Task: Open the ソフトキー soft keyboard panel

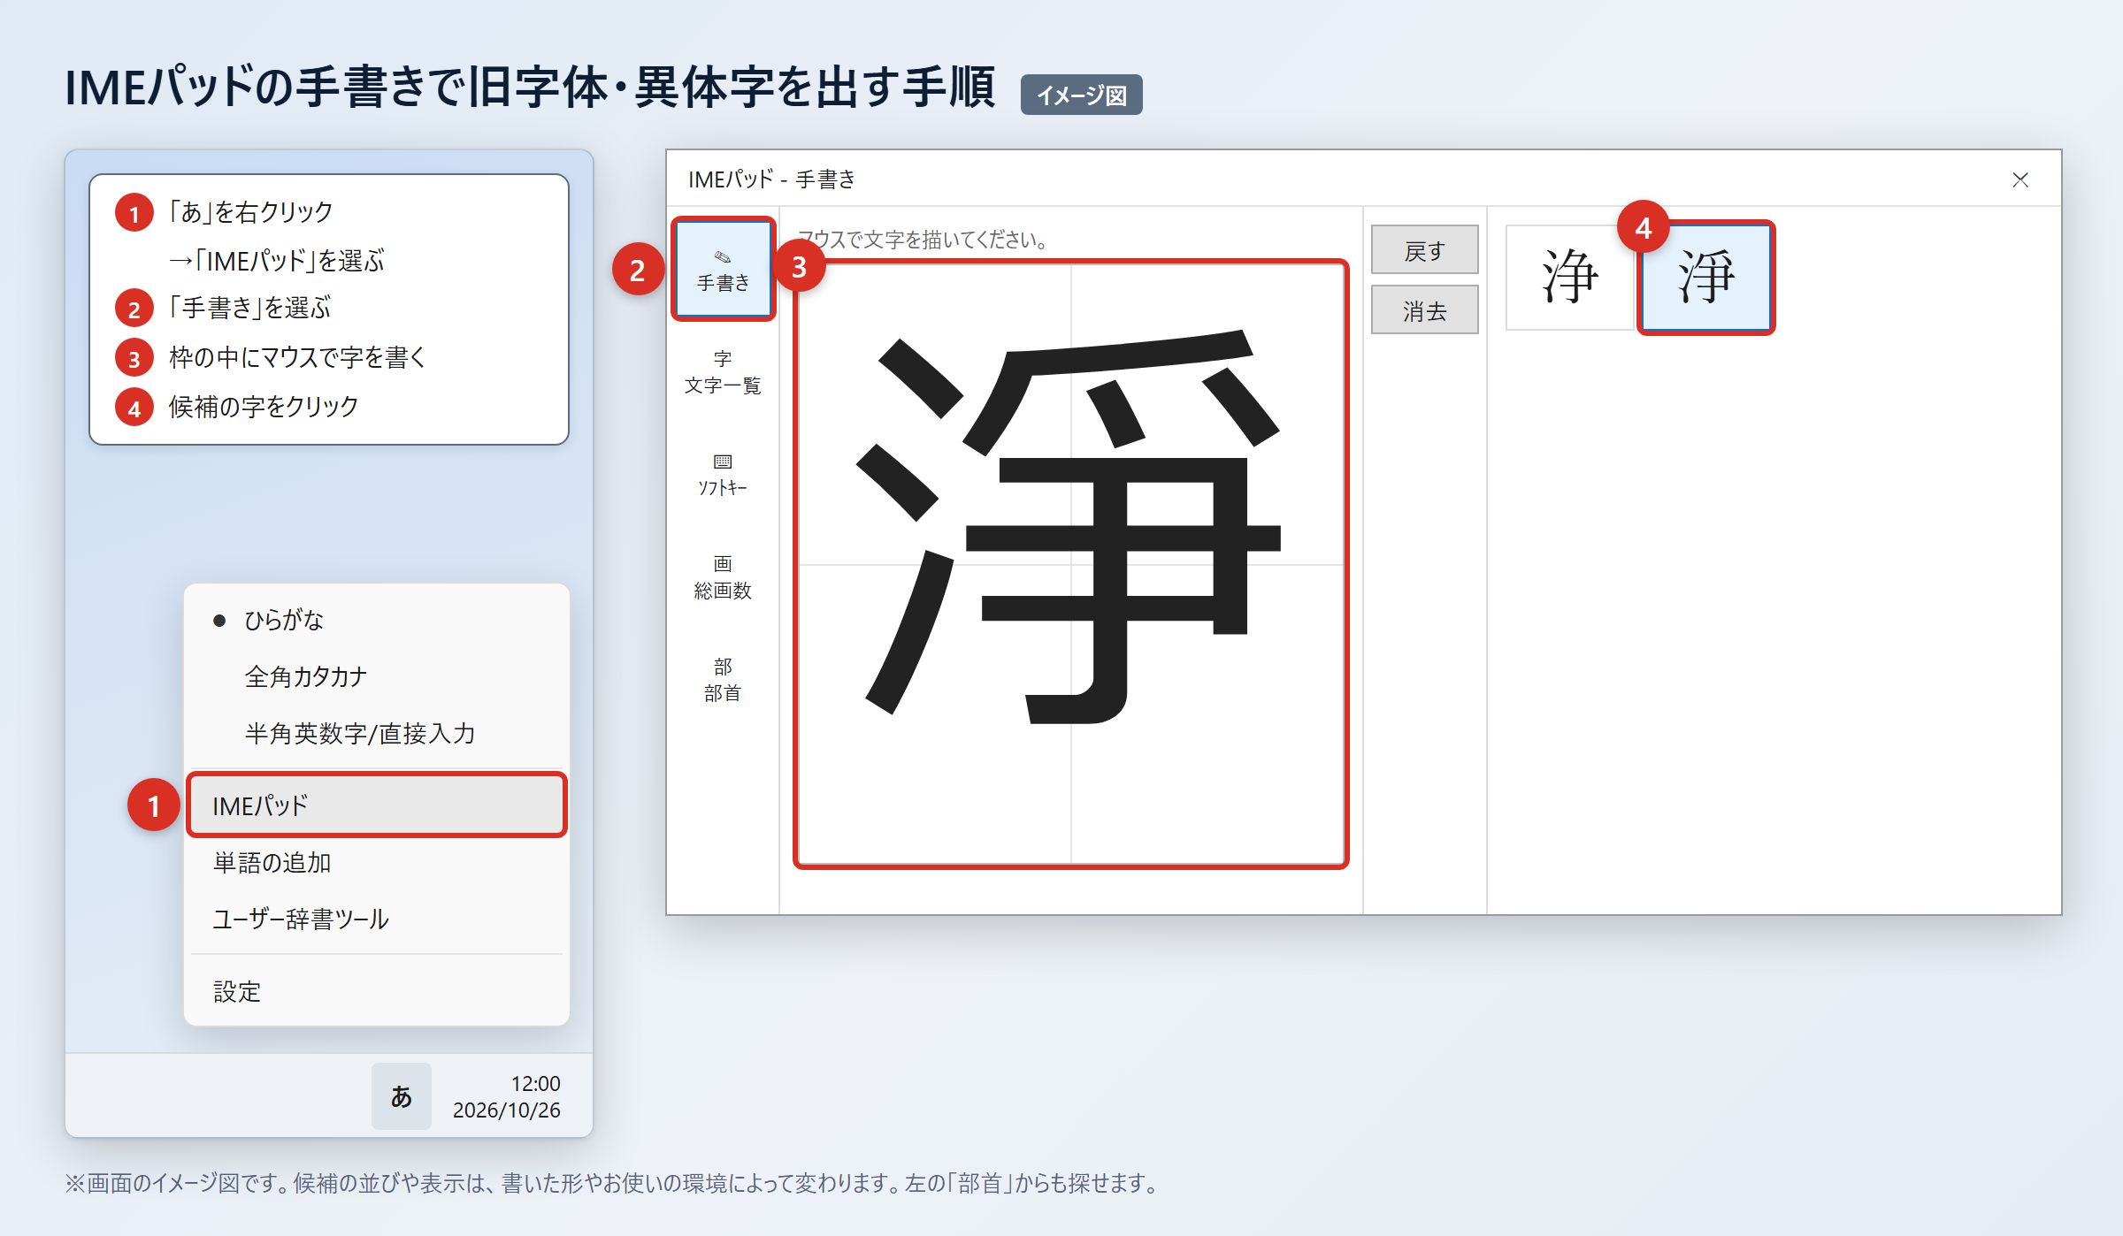Action: pyautogui.click(x=723, y=475)
